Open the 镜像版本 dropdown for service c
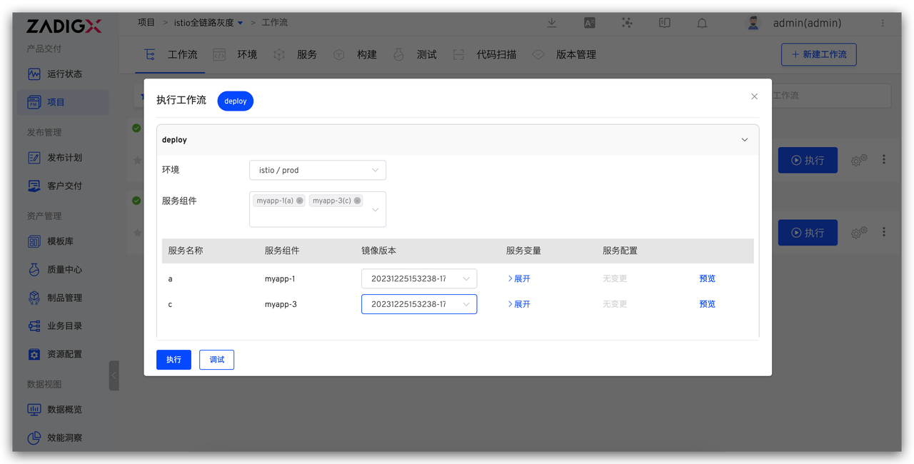The width and height of the screenshot is (914, 464). tap(418, 303)
